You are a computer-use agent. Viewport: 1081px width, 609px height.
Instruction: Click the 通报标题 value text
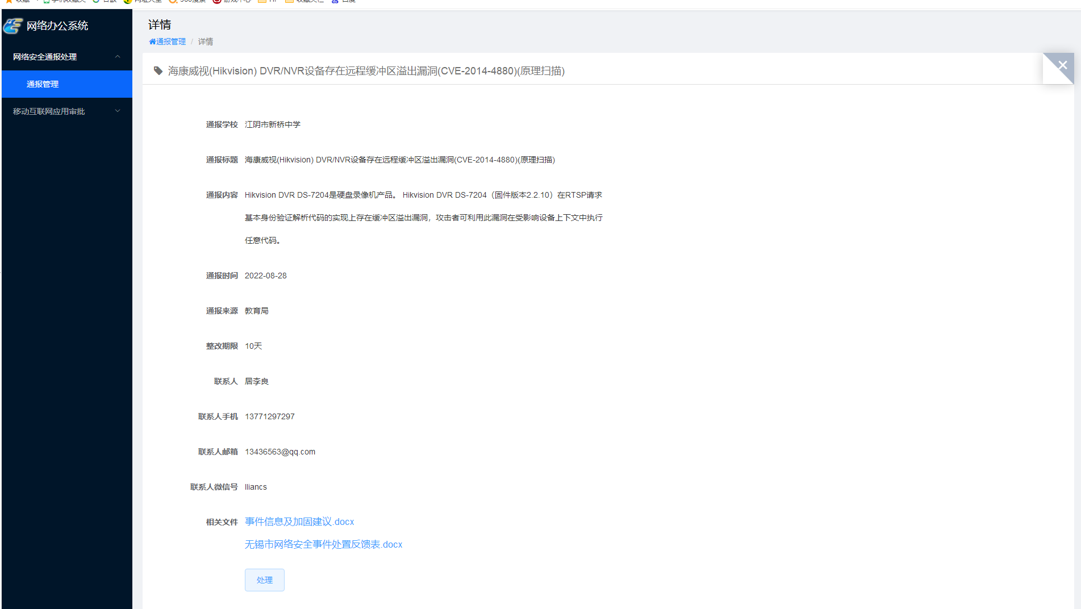400,160
